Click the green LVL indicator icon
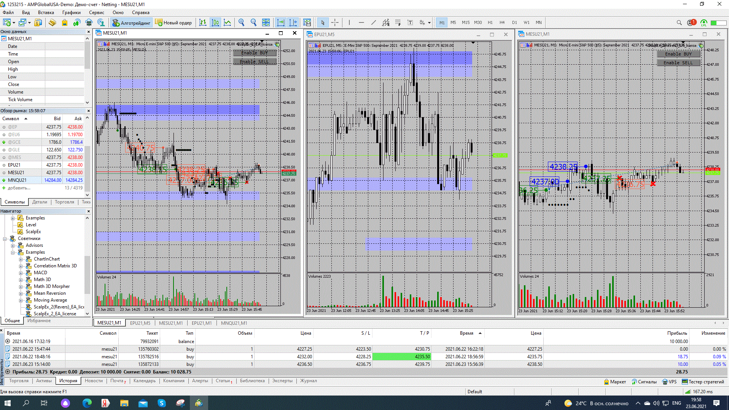The height and width of the screenshot is (410, 729). pyautogui.click(x=704, y=23)
